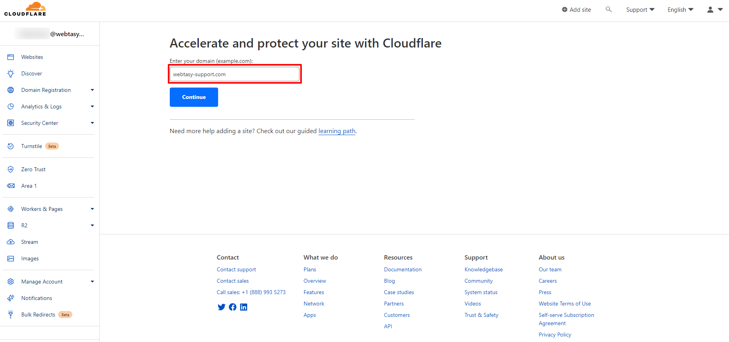Open the Partners footer link
The image size is (729, 342).
[394, 304]
